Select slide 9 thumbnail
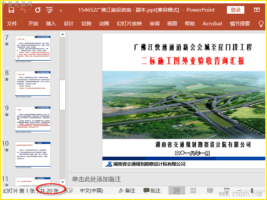Image resolution: width=267 pixels, height=200 pixels. tap(33, 120)
